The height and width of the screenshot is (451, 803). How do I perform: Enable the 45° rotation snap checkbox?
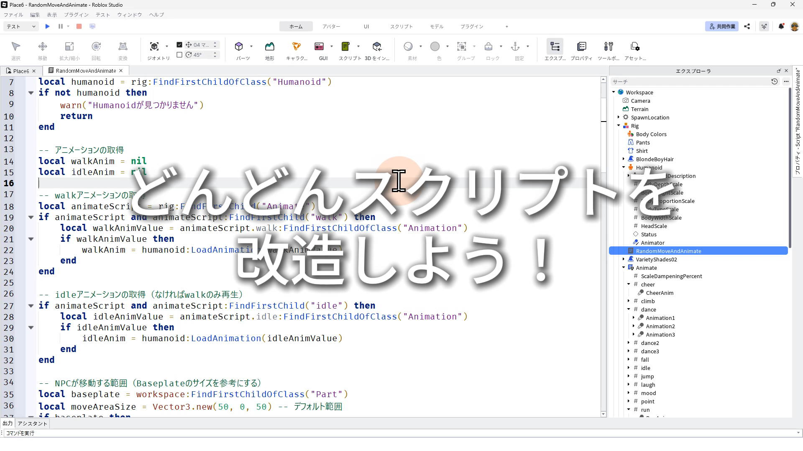tap(179, 55)
